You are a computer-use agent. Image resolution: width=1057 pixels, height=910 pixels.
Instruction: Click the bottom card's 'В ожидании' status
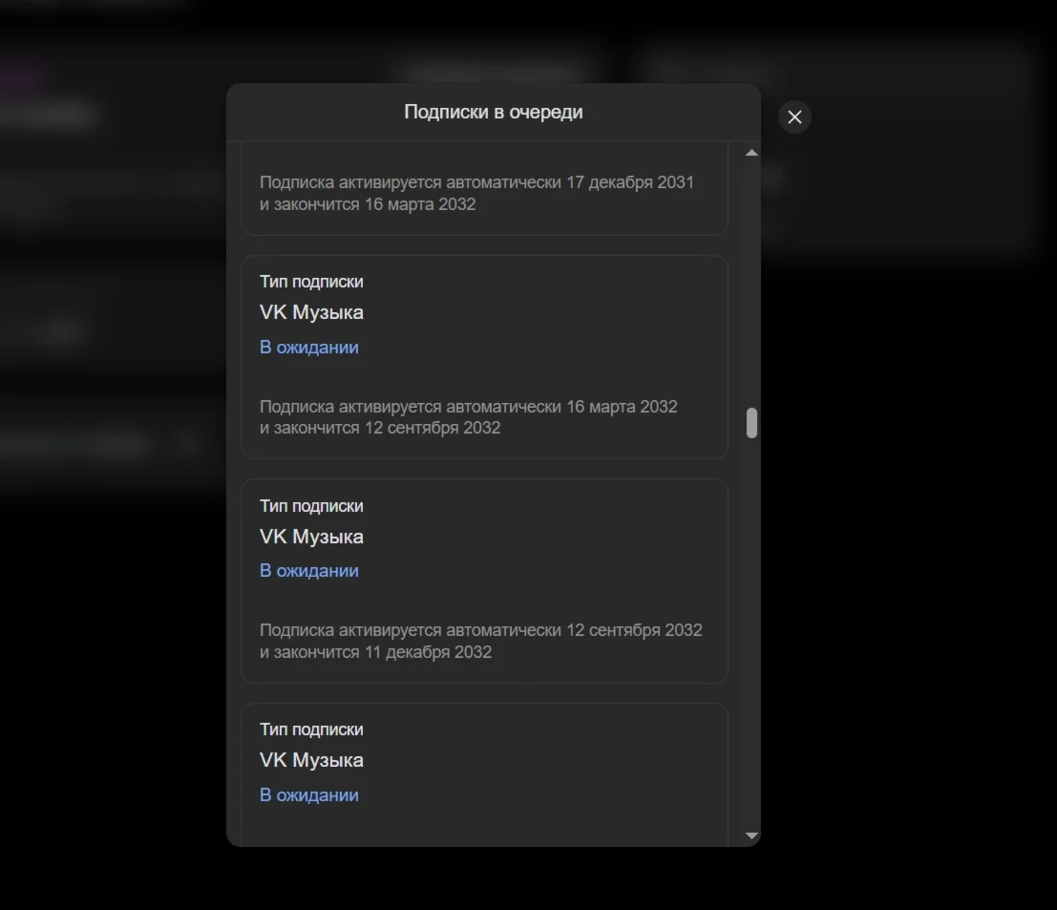308,794
